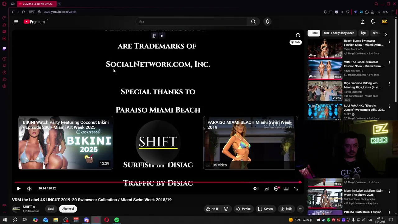Click the Gizle hide end-cards button
The image size is (398, 224).
click(295, 42)
